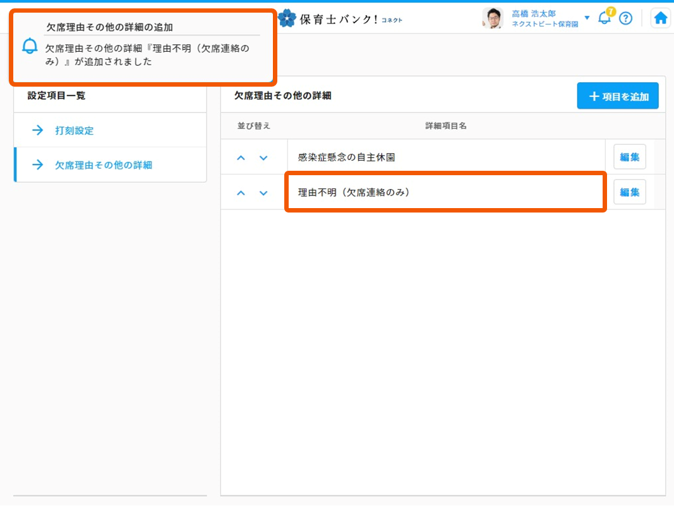
Task: Move 感染症懸念の自主休園 row down
Action: pyautogui.click(x=263, y=157)
